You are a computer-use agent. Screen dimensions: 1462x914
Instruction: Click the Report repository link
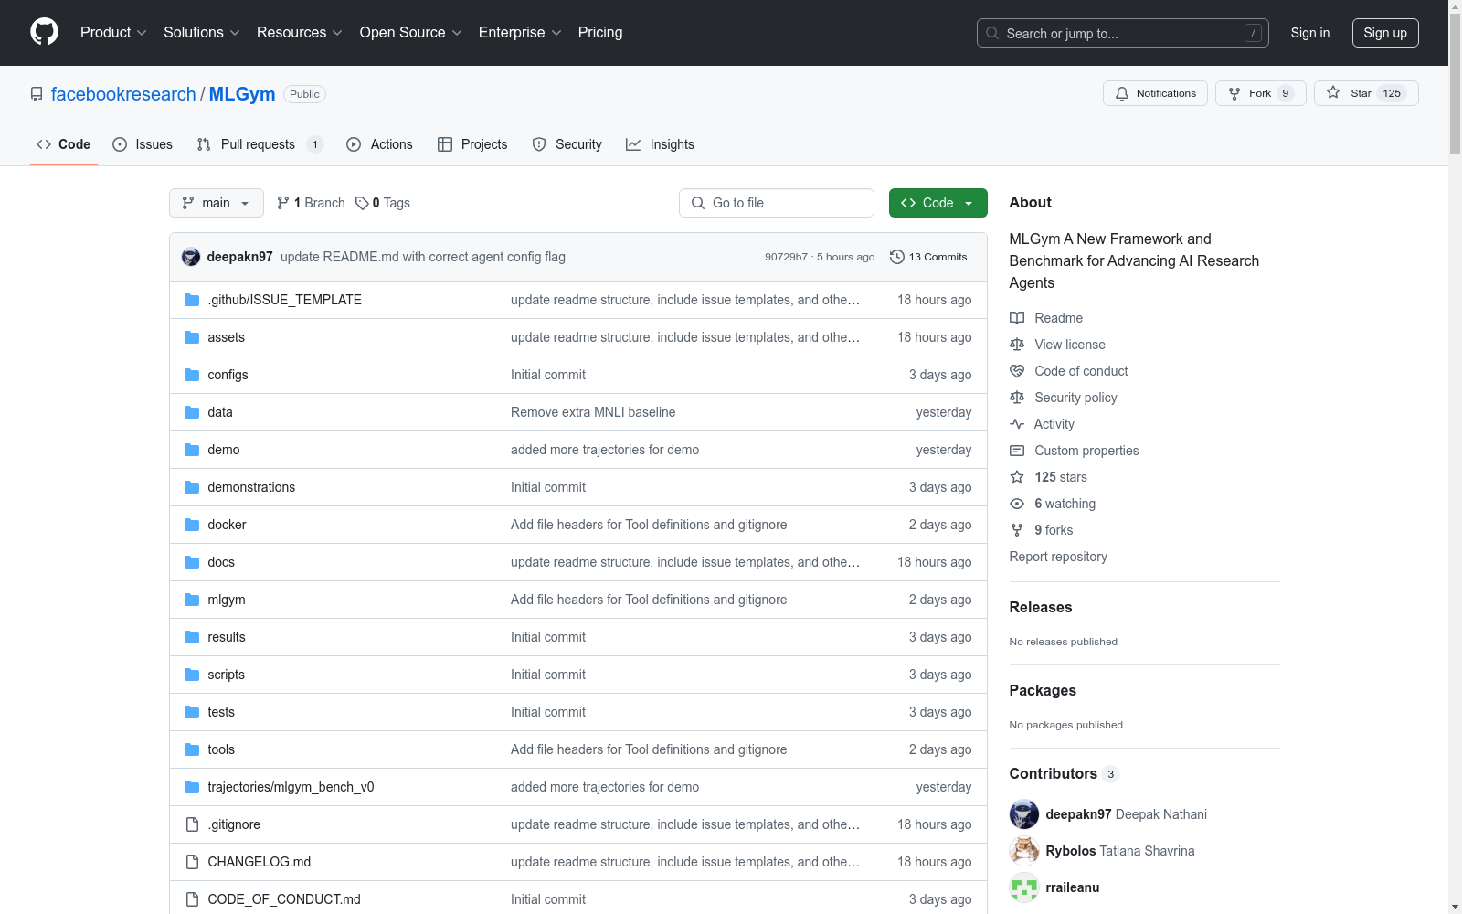pyautogui.click(x=1058, y=557)
